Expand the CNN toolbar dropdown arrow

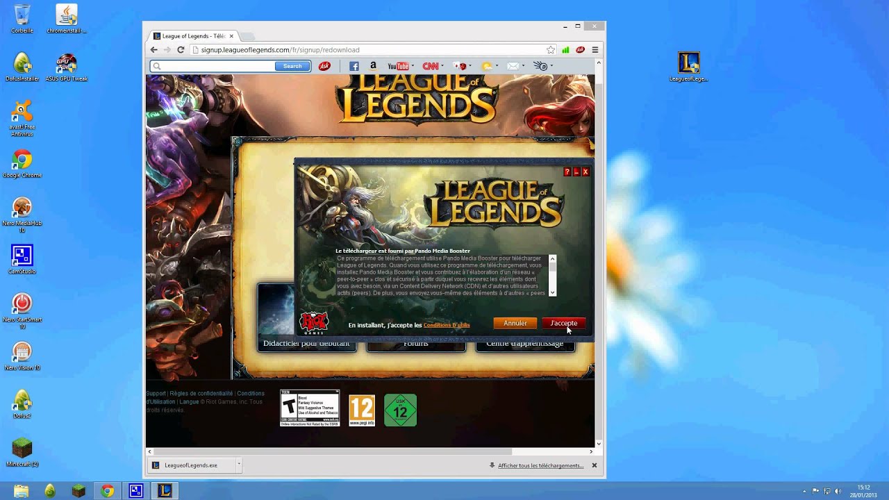tap(442, 67)
